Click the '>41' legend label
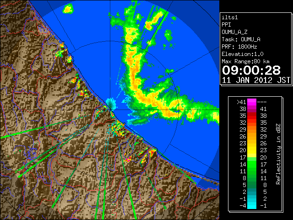This screenshot has width=293, height=220. tap(241, 102)
